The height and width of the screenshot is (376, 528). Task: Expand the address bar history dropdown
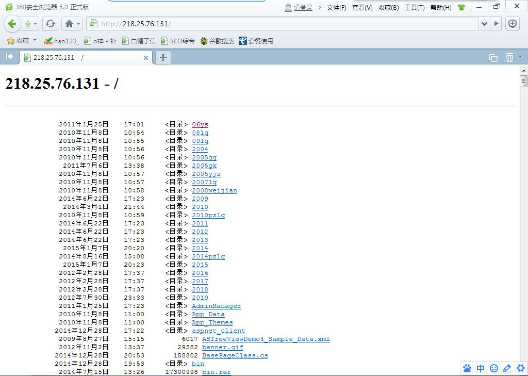484,24
